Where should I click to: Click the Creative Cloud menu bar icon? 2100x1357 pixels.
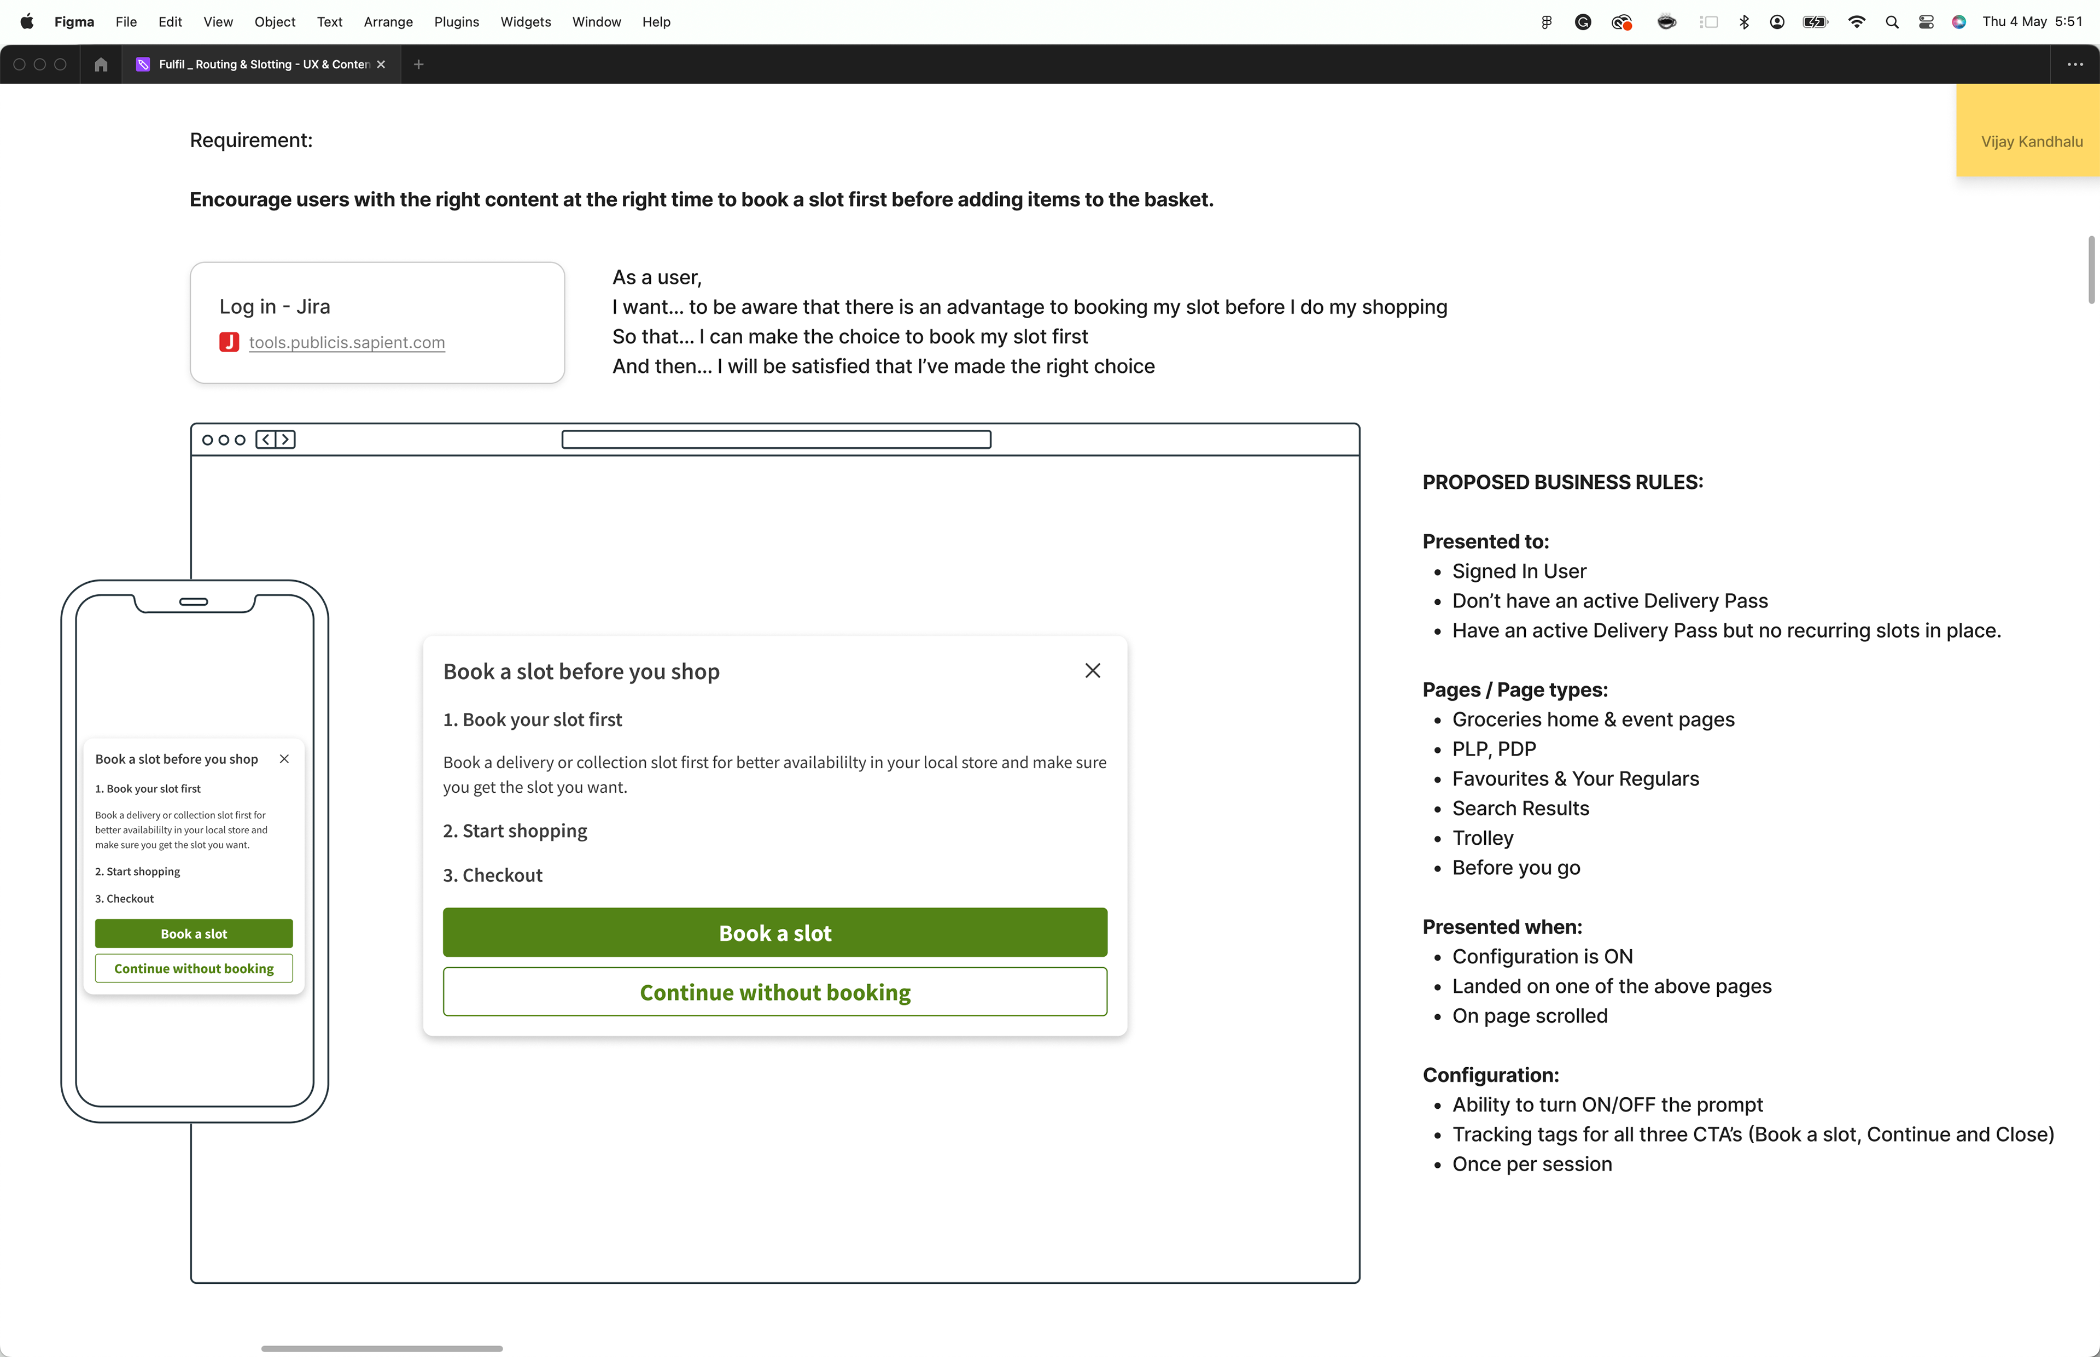pos(1621,22)
